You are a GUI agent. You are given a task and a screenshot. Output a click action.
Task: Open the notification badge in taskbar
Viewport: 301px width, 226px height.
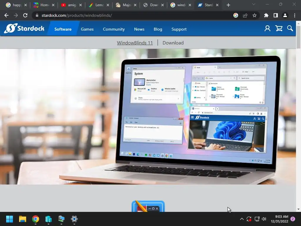click(x=293, y=219)
